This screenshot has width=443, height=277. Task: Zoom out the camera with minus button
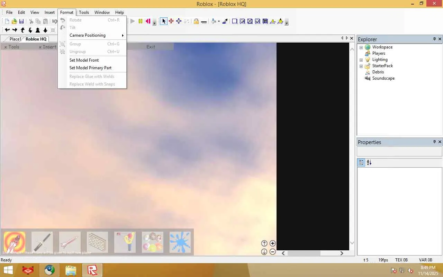[272, 252]
